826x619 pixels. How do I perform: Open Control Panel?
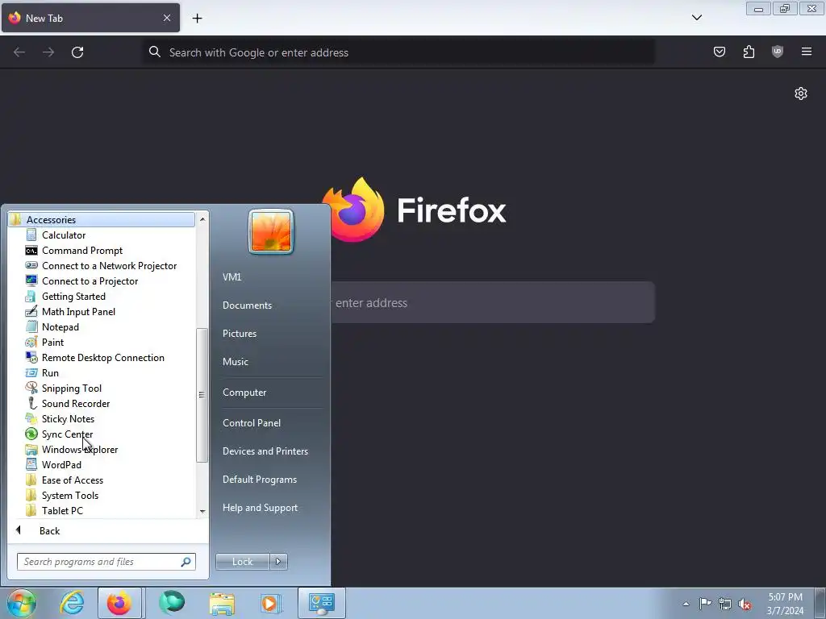tap(252, 423)
